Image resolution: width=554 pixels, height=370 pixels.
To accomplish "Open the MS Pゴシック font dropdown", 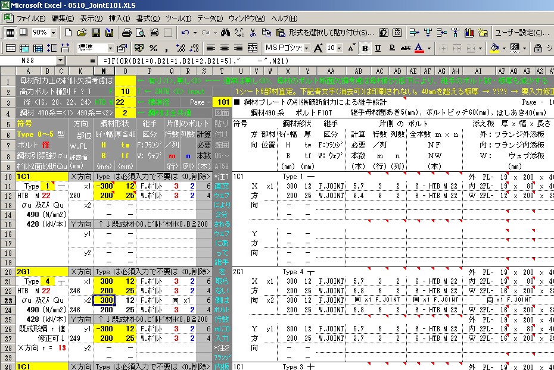I will [306, 48].
